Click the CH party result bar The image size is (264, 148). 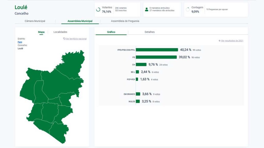(141, 64)
